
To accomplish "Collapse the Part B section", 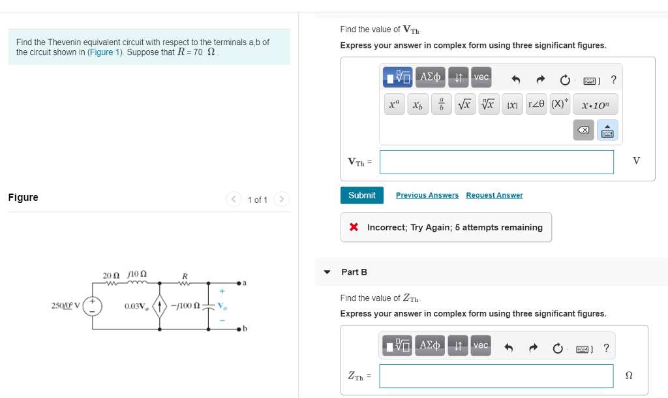I will point(327,272).
